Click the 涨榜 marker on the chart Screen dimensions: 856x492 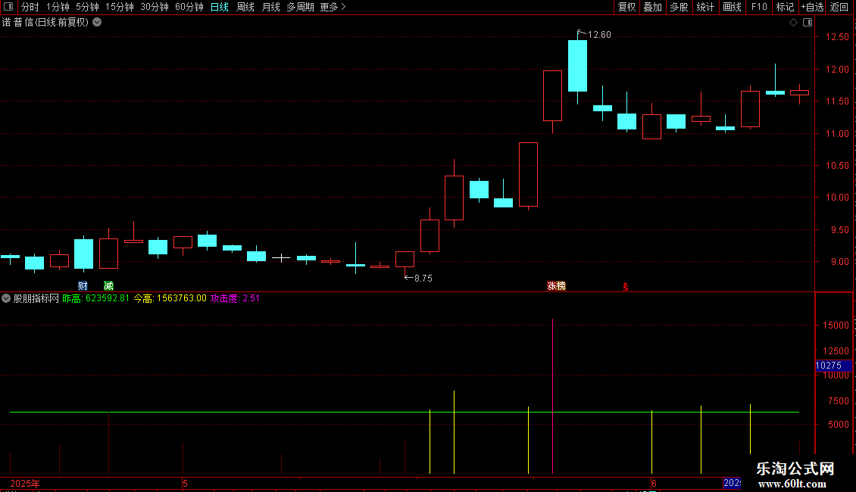point(556,286)
